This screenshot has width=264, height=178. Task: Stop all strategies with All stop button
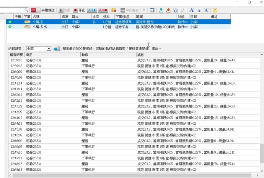103,10
